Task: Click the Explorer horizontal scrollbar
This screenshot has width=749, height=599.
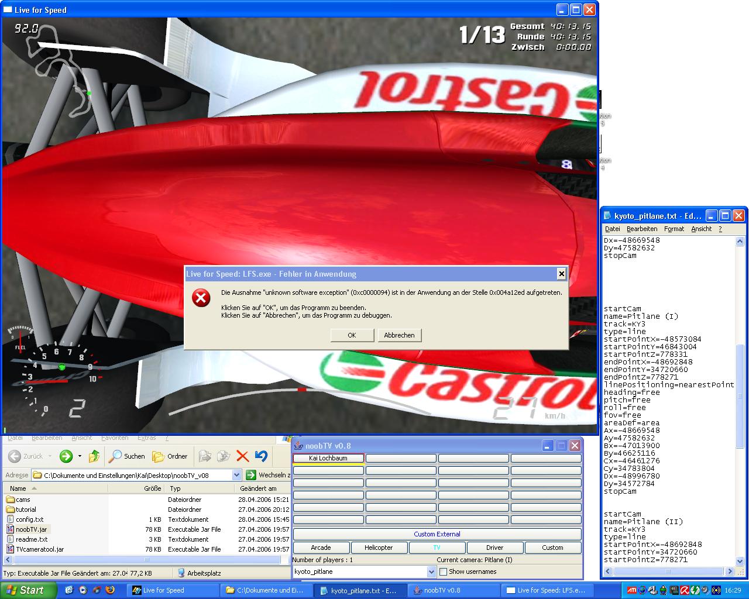Action: (x=146, y=559)
